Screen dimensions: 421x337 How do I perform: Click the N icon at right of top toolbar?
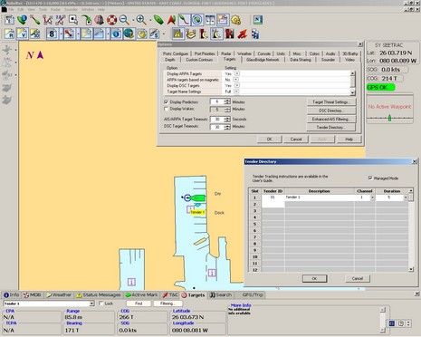pos(258,20)
